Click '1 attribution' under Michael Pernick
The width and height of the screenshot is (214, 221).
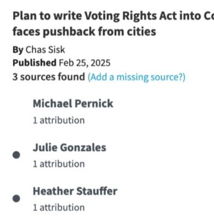(59, 120)
